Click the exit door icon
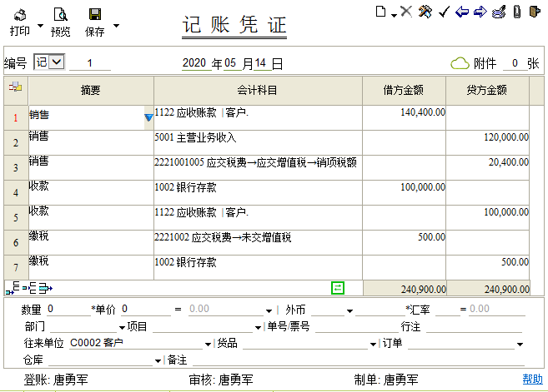548x392 pixels. (x=535, y=12)
